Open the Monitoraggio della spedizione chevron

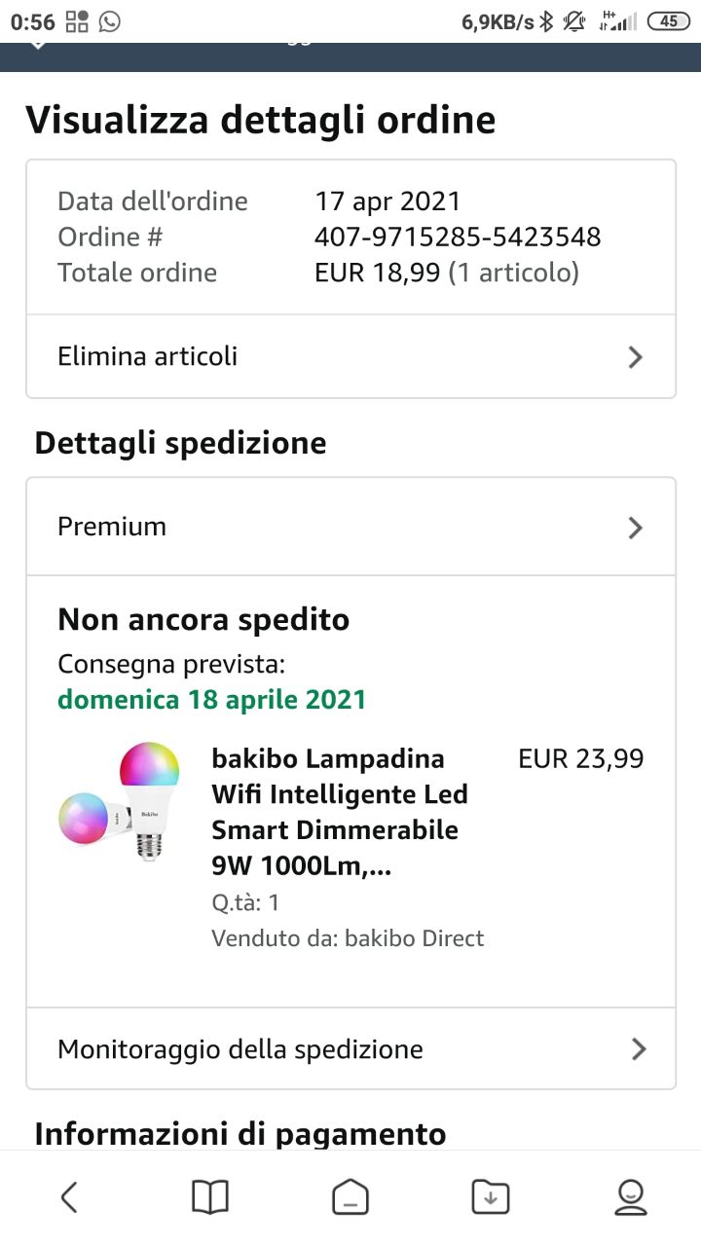point(638,1049)
